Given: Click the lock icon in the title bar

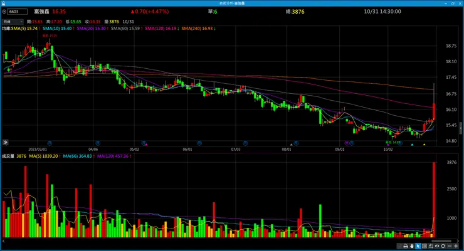Looking at the screenshot, I should pyautogui.click(x=3, y=3).
